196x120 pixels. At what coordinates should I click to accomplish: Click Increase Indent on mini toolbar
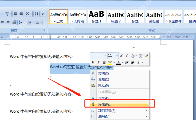133,62
